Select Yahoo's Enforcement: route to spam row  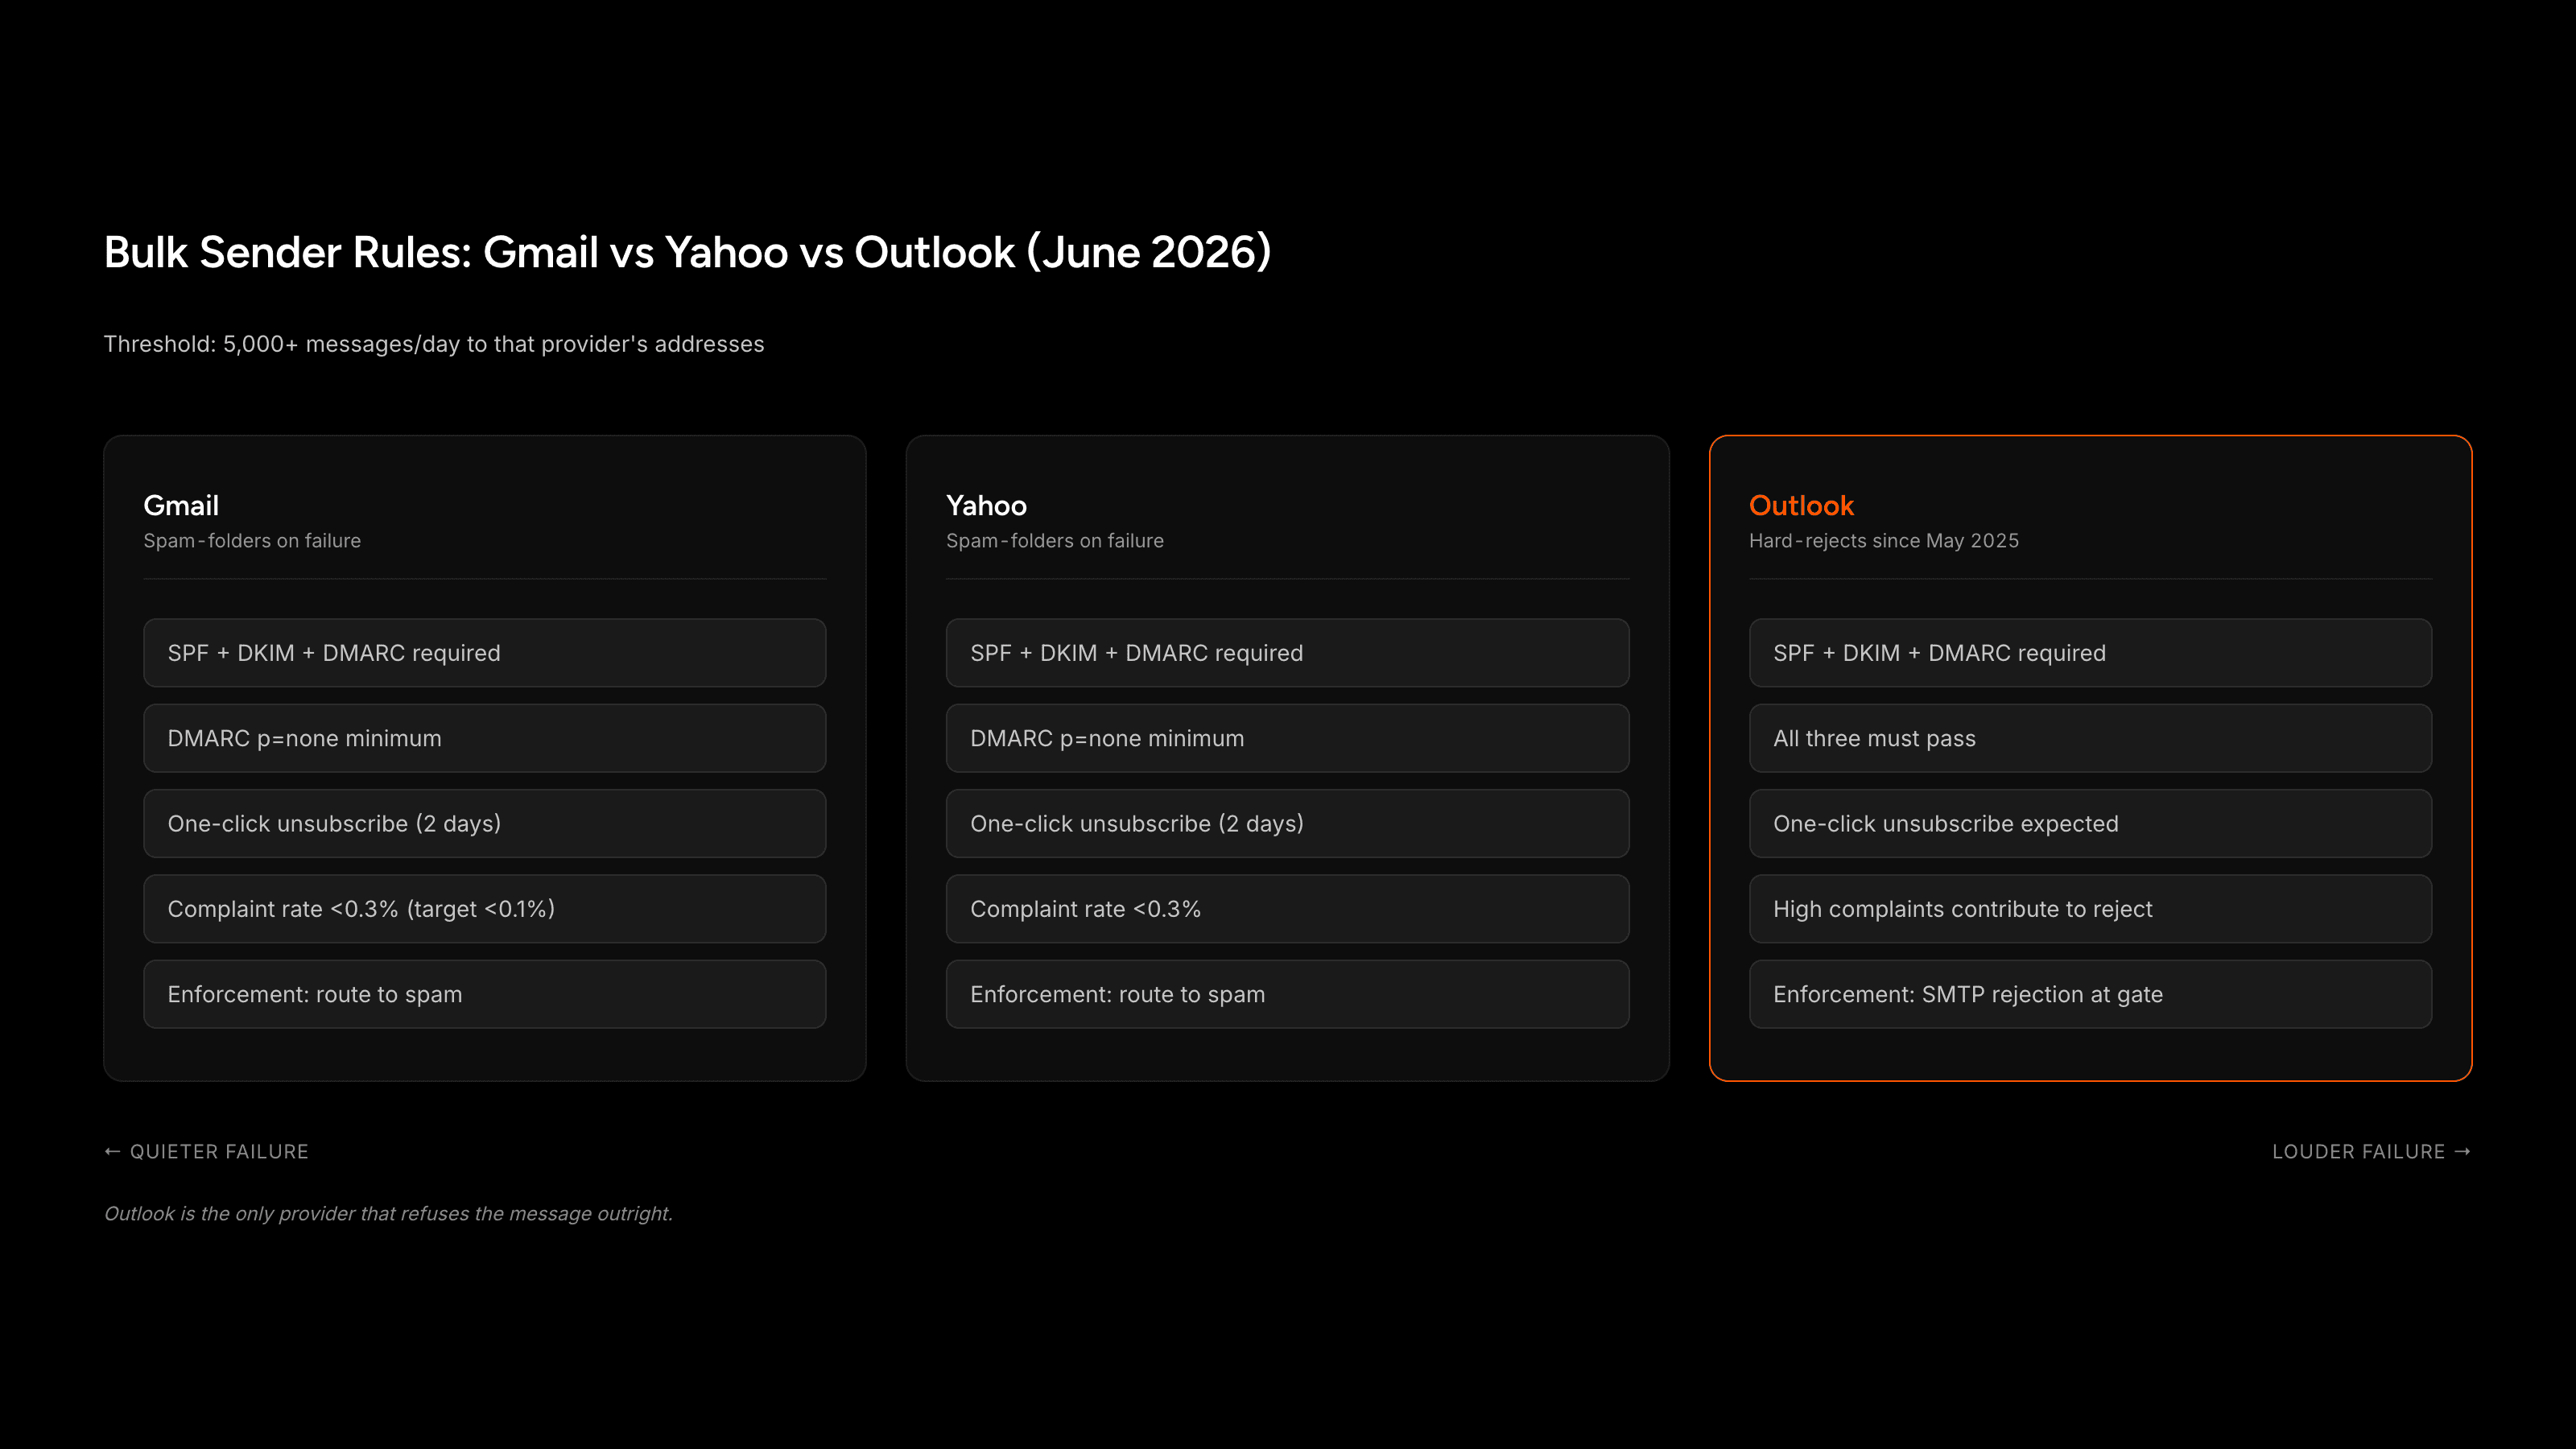[1288, 994]
